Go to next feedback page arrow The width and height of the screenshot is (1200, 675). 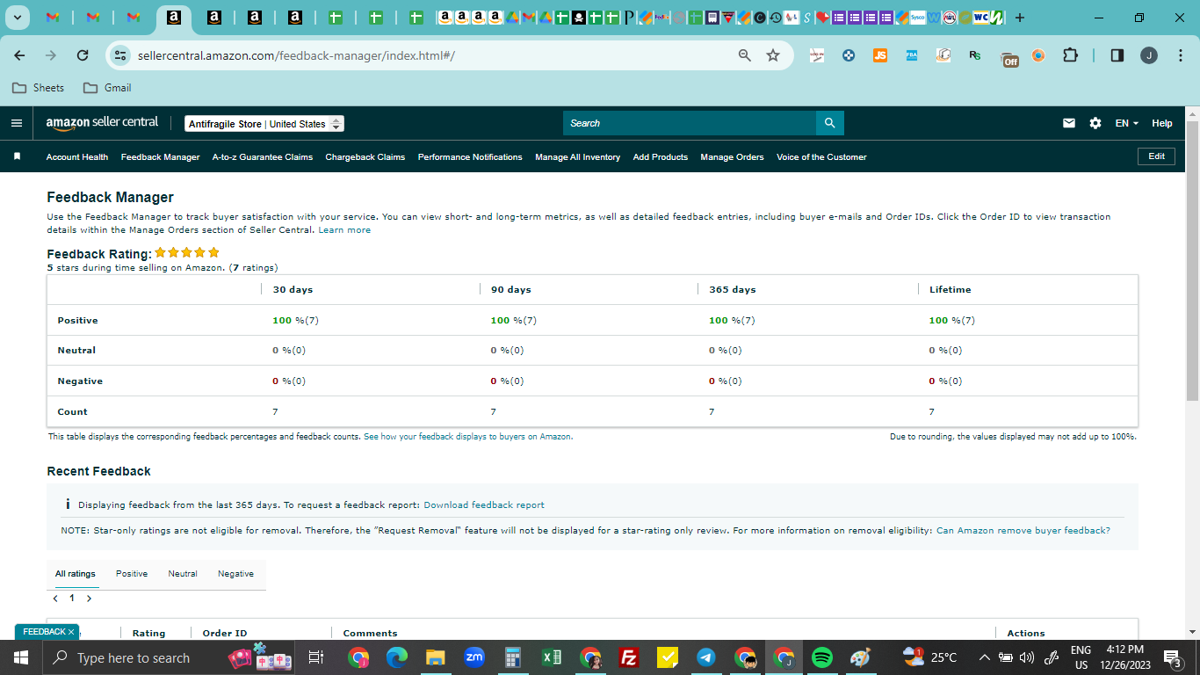(89, 598)
